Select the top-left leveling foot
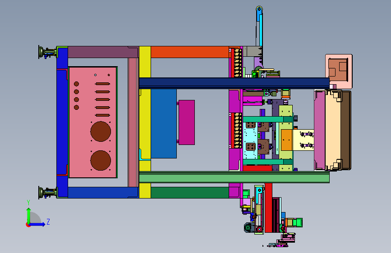Screen dimensions: 391x253 point(47,52)
